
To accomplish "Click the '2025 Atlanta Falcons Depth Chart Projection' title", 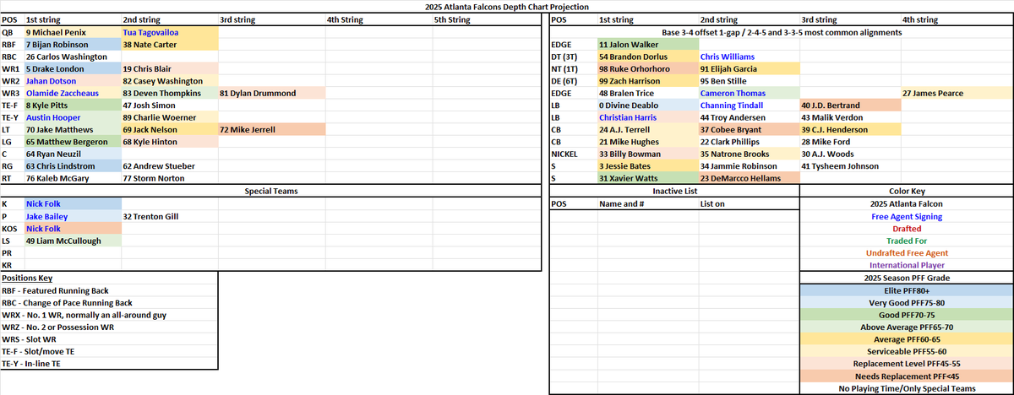I will tap(506, 6).
